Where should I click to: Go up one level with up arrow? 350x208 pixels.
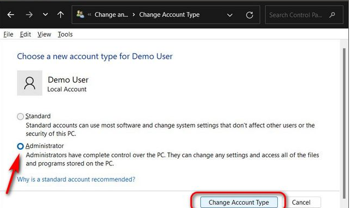pyautogui.click(x=61, y=15)
